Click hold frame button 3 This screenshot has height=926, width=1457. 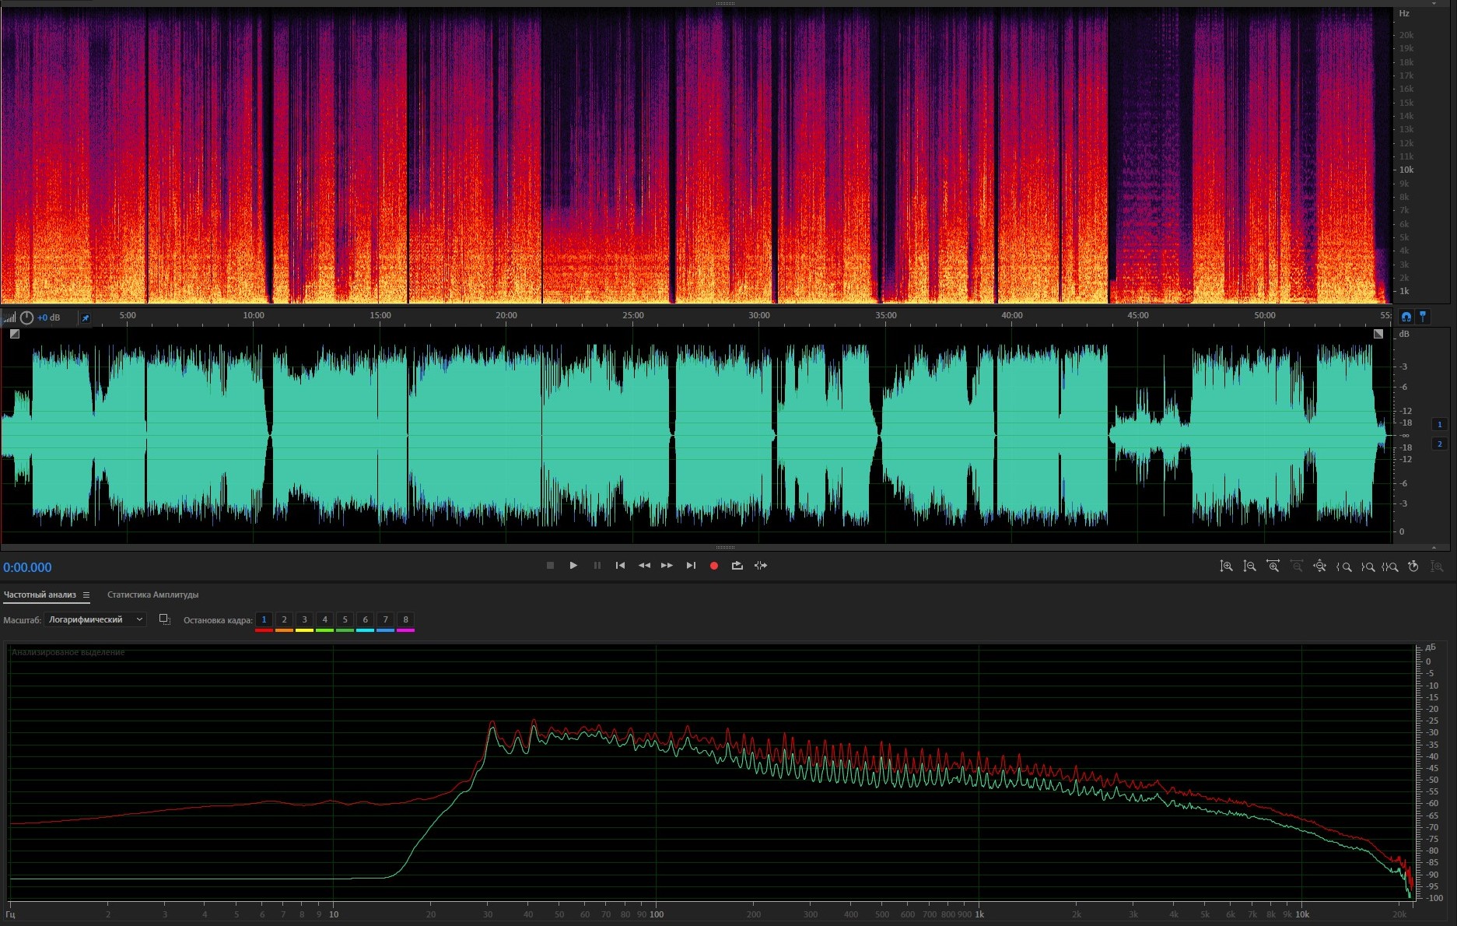pos(304,620)
